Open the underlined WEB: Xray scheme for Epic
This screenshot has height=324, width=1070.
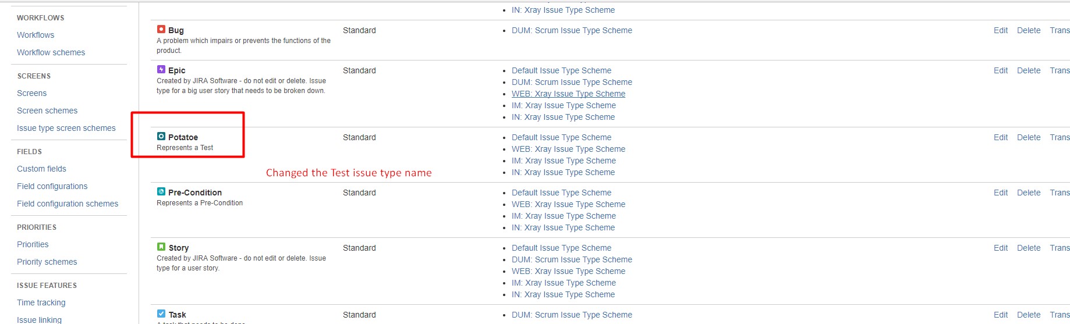568,94
